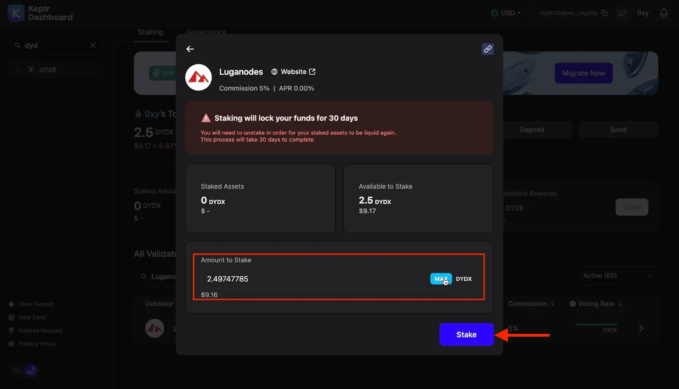The image size is (679, 389).
Task: Click the Staked Assets card
Action: click(x=261, y=198)
